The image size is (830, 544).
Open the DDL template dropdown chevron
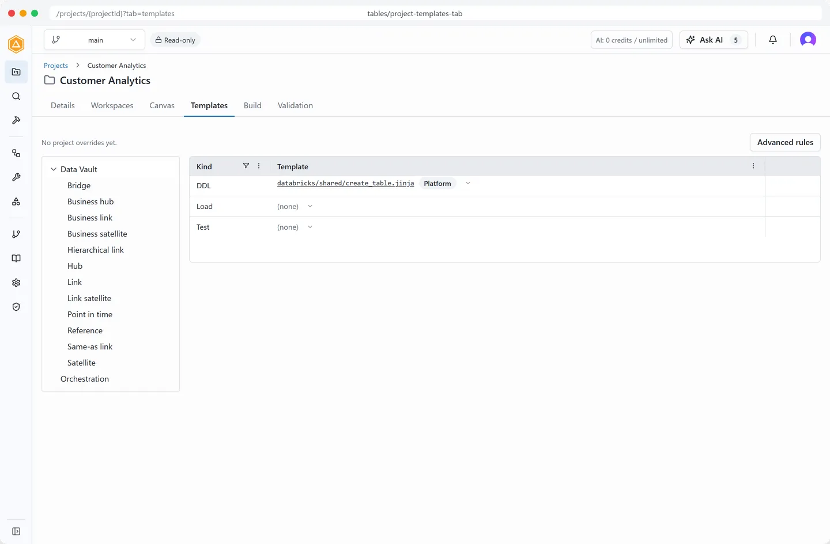pos(468,183)
